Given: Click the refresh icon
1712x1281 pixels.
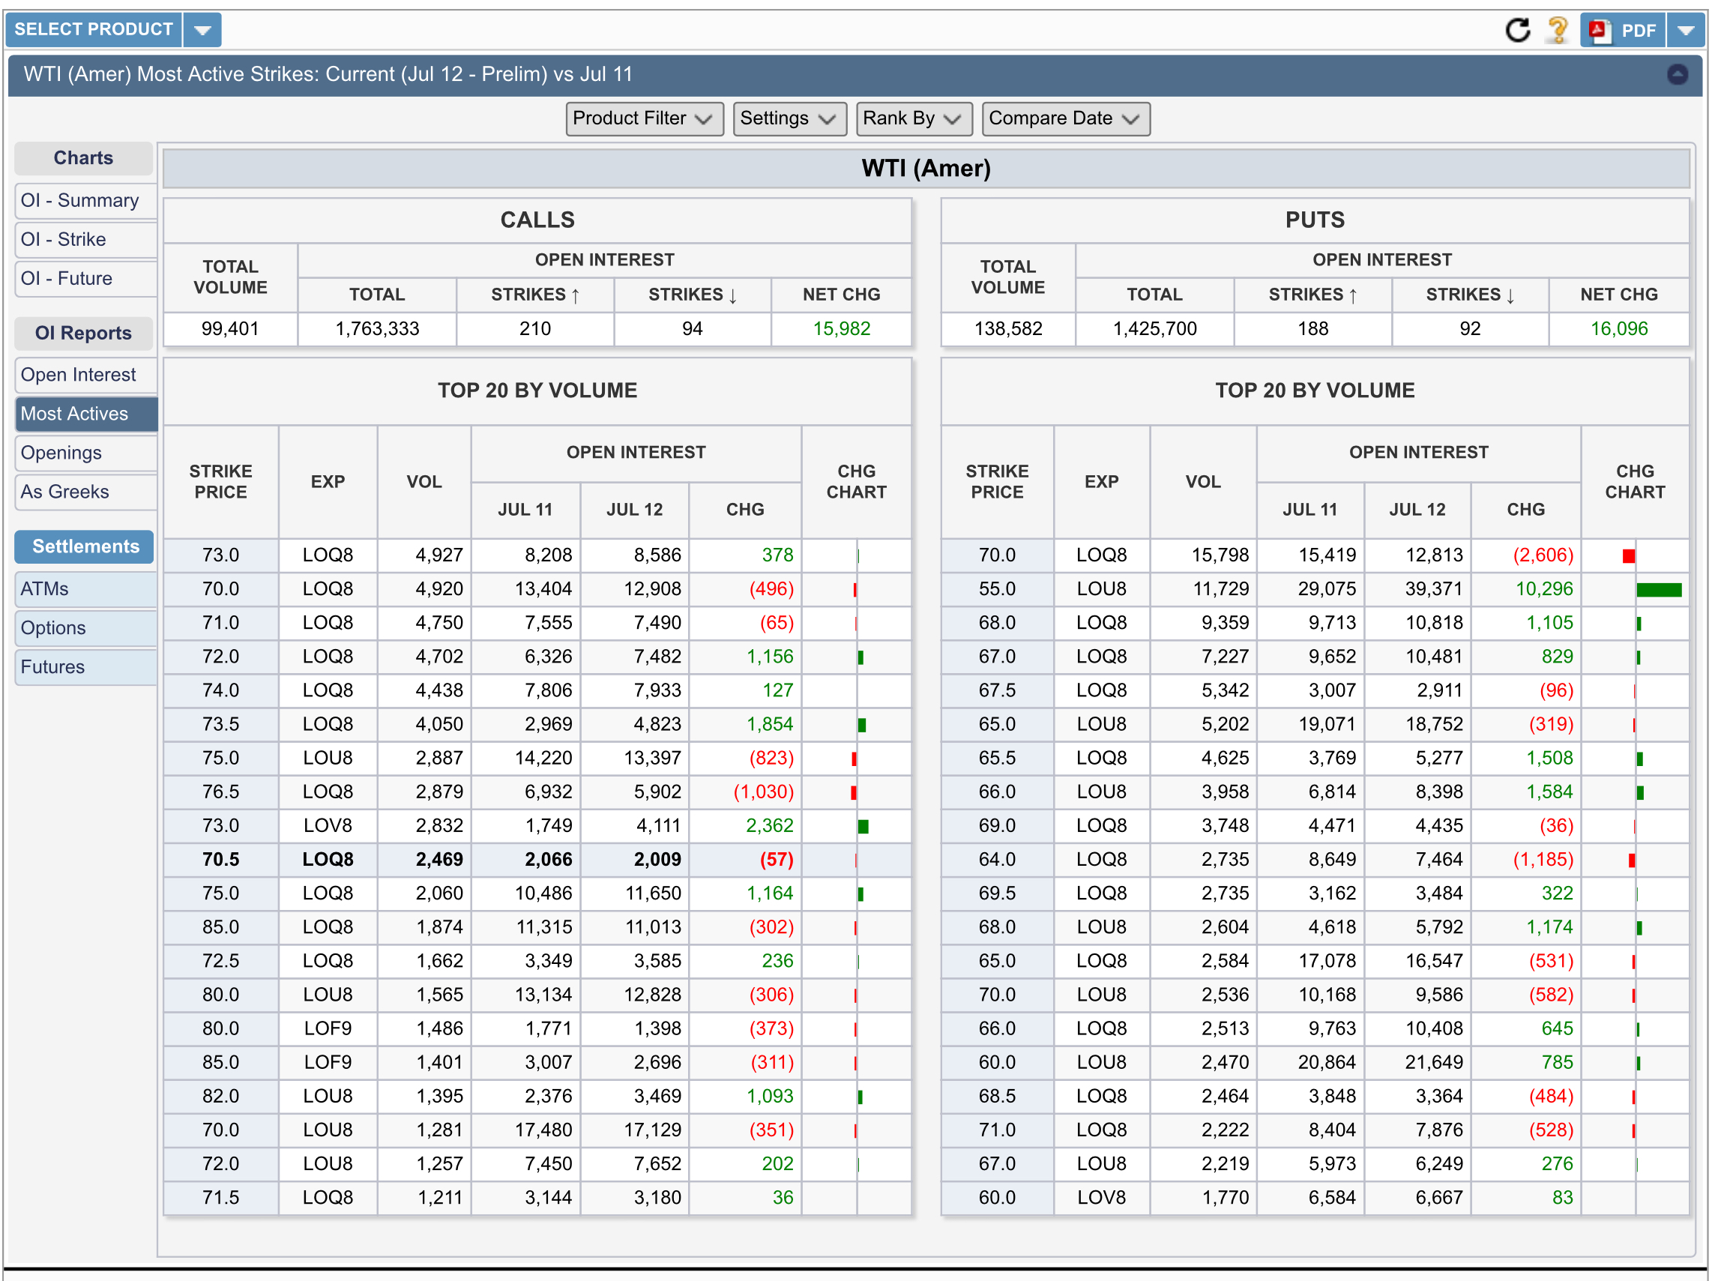Looking at the screenshot, I should [1517, 30].
